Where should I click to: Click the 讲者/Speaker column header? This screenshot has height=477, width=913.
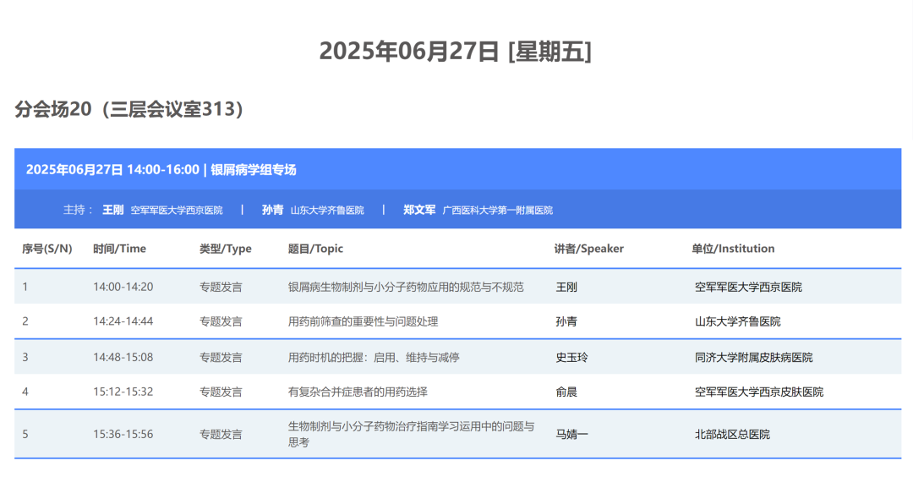tap(588, 249)
